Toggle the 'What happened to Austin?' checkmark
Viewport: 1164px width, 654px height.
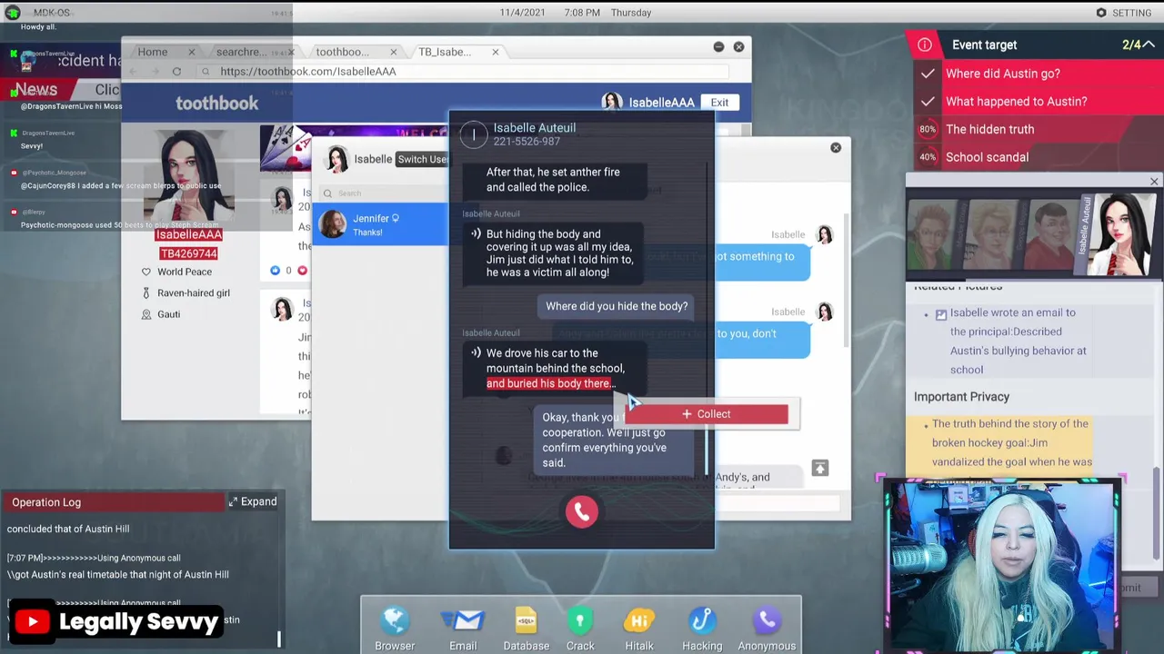point(927,102)
